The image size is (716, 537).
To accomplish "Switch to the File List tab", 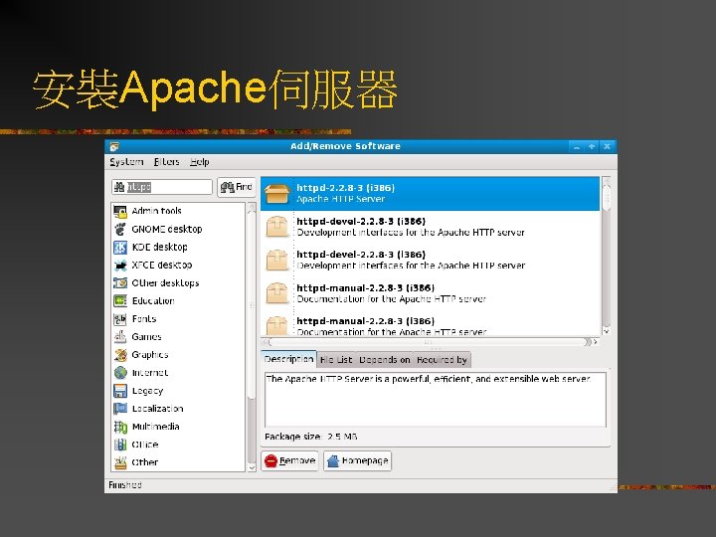I will click(336, 360).
